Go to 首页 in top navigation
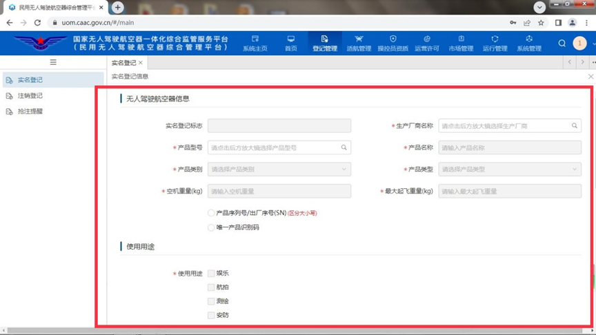 [290, 43]
